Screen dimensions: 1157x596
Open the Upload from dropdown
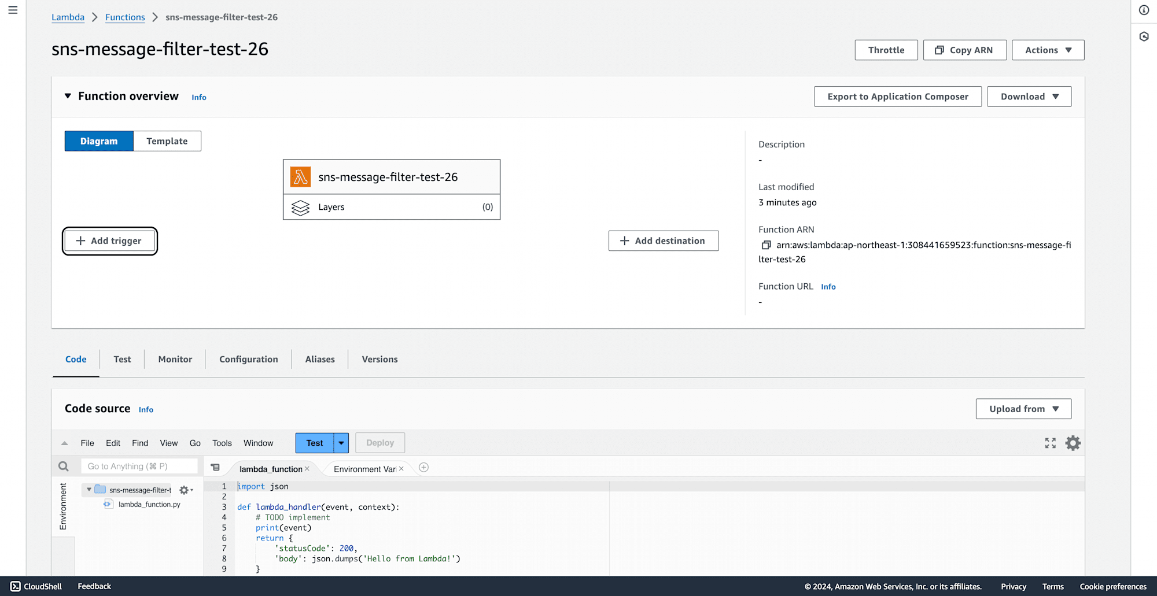click(1023, 409)
